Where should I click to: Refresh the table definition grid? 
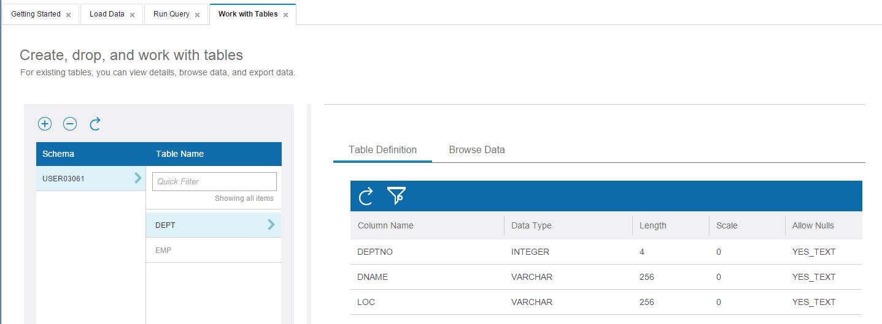click(x=366, y=196)
